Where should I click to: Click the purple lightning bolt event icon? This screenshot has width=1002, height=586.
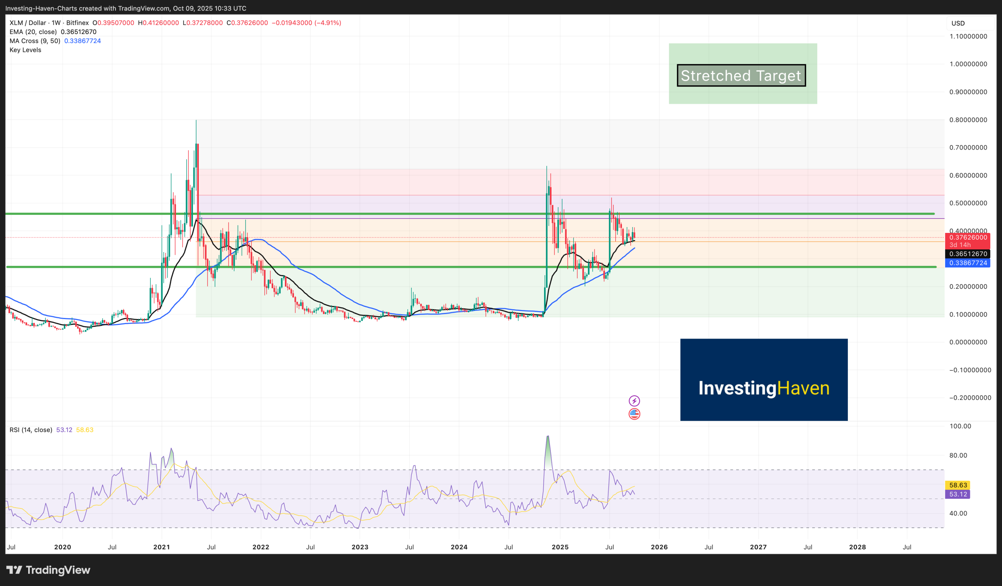pos(635,402)
